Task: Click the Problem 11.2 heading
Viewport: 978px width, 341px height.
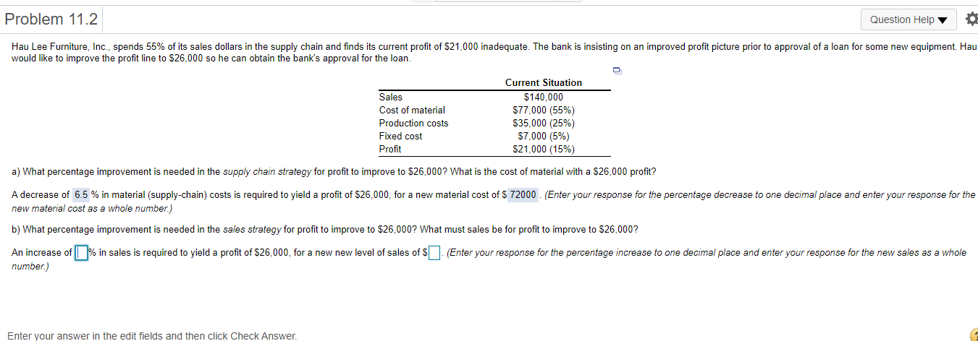Action: pos(51,19)
